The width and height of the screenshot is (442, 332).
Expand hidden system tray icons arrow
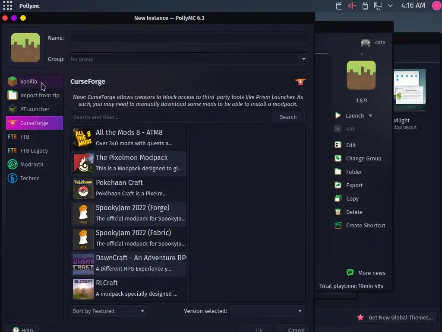pos(390,6)
